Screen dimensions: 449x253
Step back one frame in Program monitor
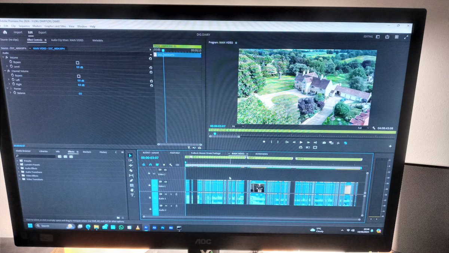click(x=294, y=142)
